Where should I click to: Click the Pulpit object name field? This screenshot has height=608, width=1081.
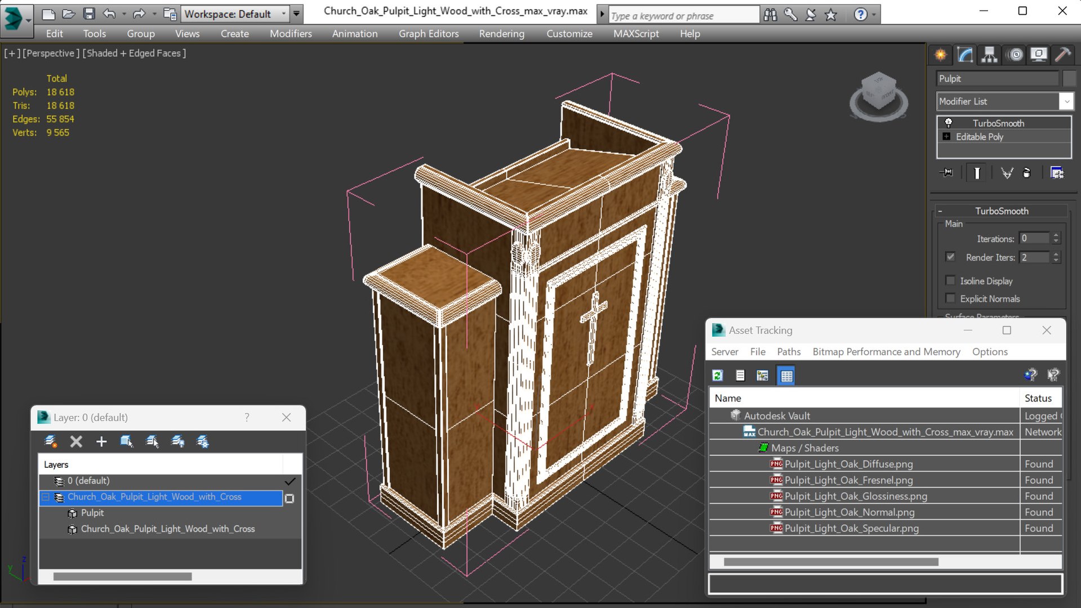(998, 79)
